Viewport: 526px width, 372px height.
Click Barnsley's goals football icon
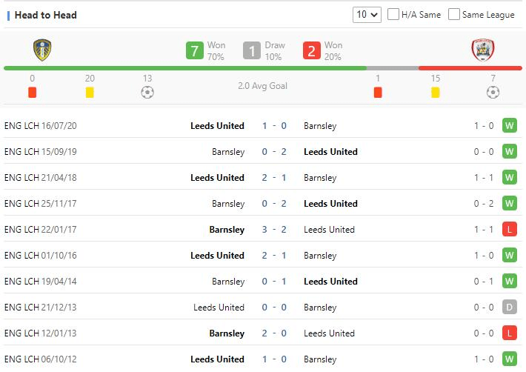pos(493,93)
